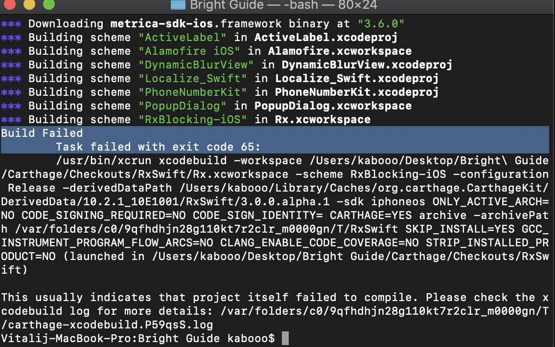Click '3.0.0.alpha.1' in DerivedData path

[285, 202]
